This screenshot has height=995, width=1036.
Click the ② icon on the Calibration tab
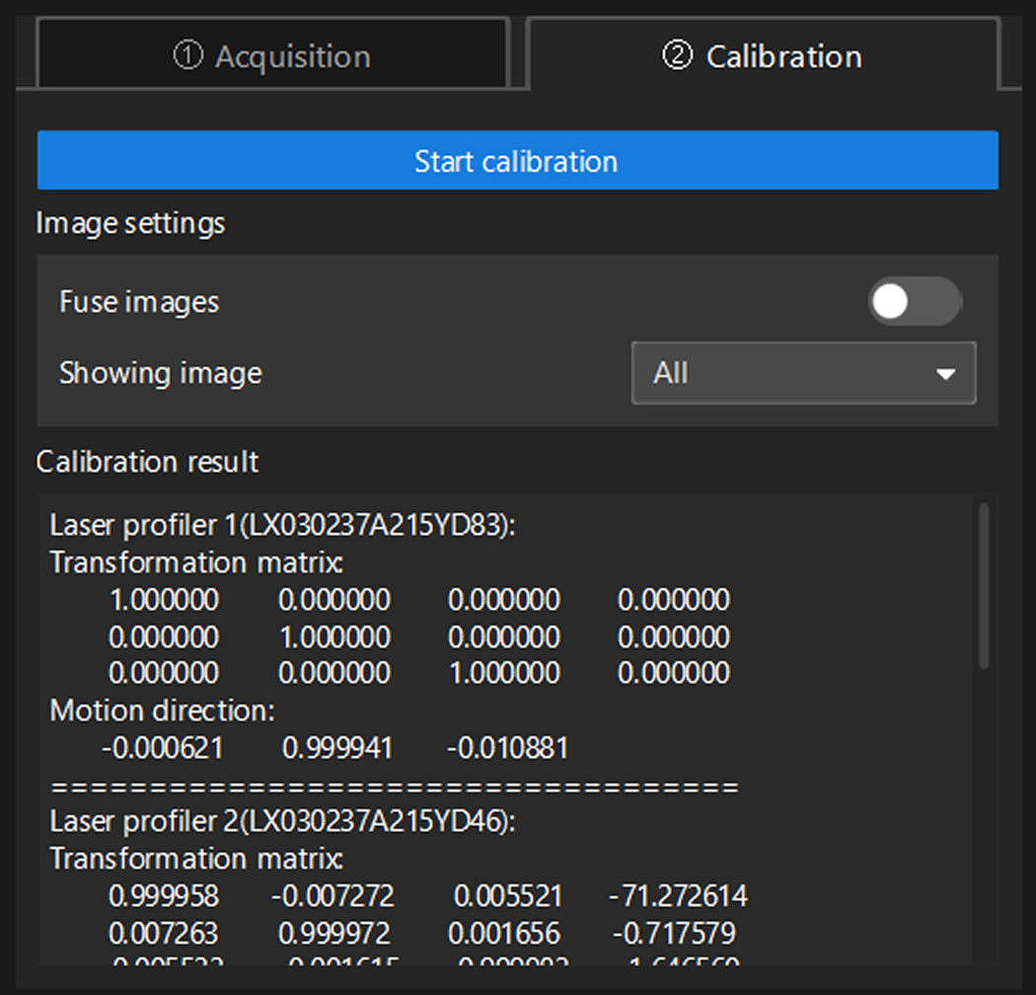(680, 56)
